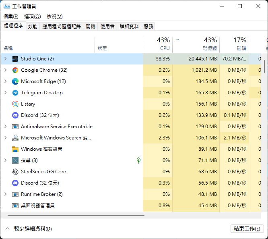Click the Studio One app icon
This screenshot has width=268, height=239.
pos(15,59)
